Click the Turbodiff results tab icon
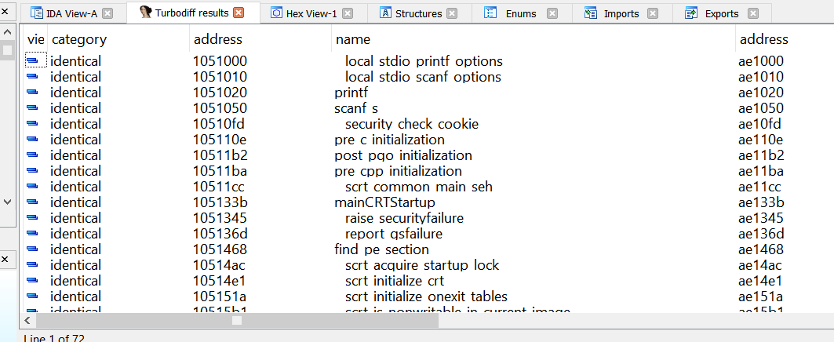The width and height of the screenshot is (834, 342). (x=145, y=13)
